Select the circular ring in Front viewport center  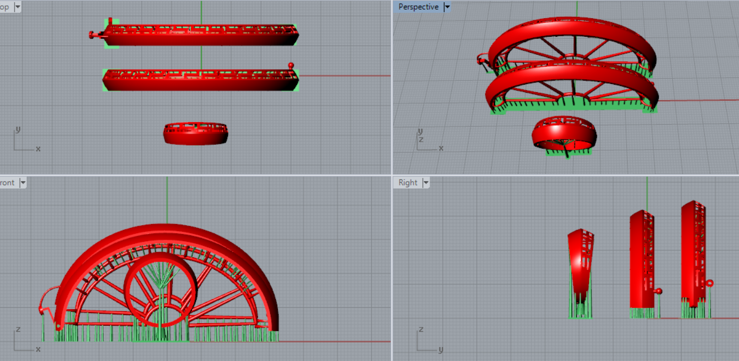[129, 290]
